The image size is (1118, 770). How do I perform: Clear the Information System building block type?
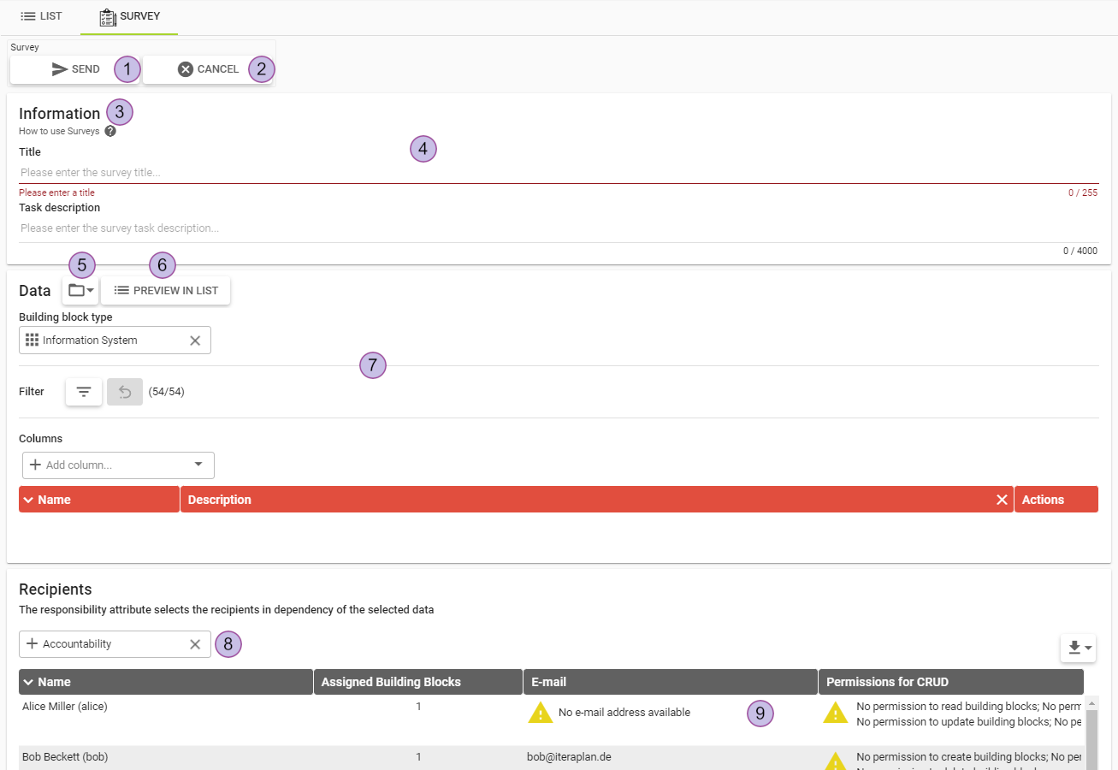pos(195,341)
